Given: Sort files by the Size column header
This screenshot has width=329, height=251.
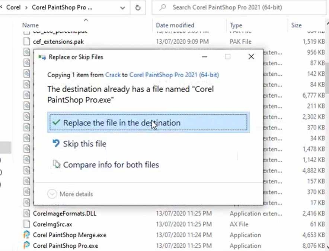Looking at the screenshot, I should pyautogui.click(x=296, y=25).
